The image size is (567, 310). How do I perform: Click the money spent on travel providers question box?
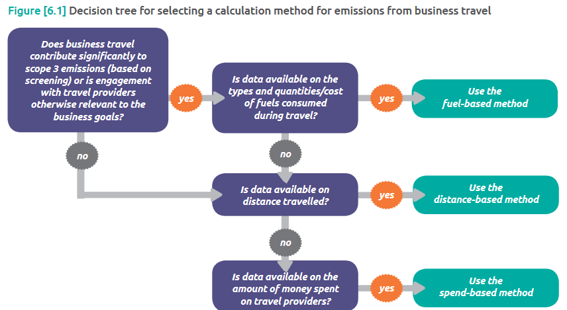[285, 288]
